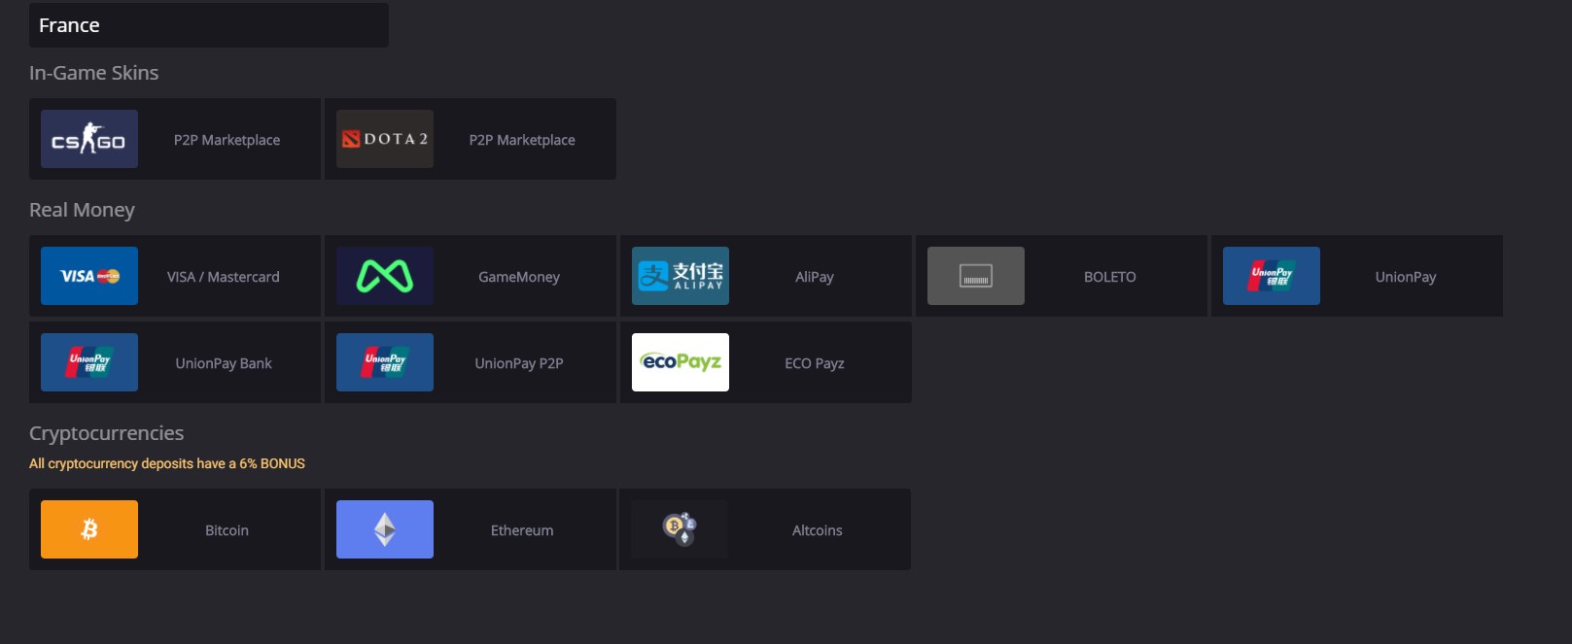The height and width of the screenshot is (644, 1572).
Task: Click the "Ethereum" text label
Action: 522,530
